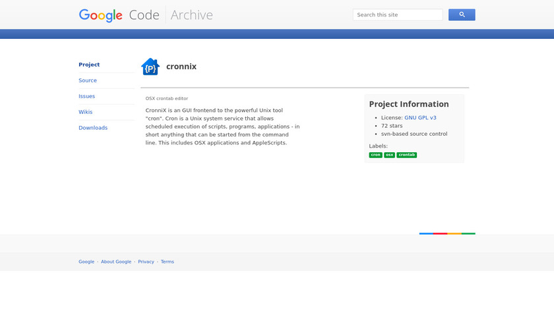This screenshot has width=554, height=311.
Task: Click the blue search magnifier button
Action: pyautogui.click(x=462, y=14)
